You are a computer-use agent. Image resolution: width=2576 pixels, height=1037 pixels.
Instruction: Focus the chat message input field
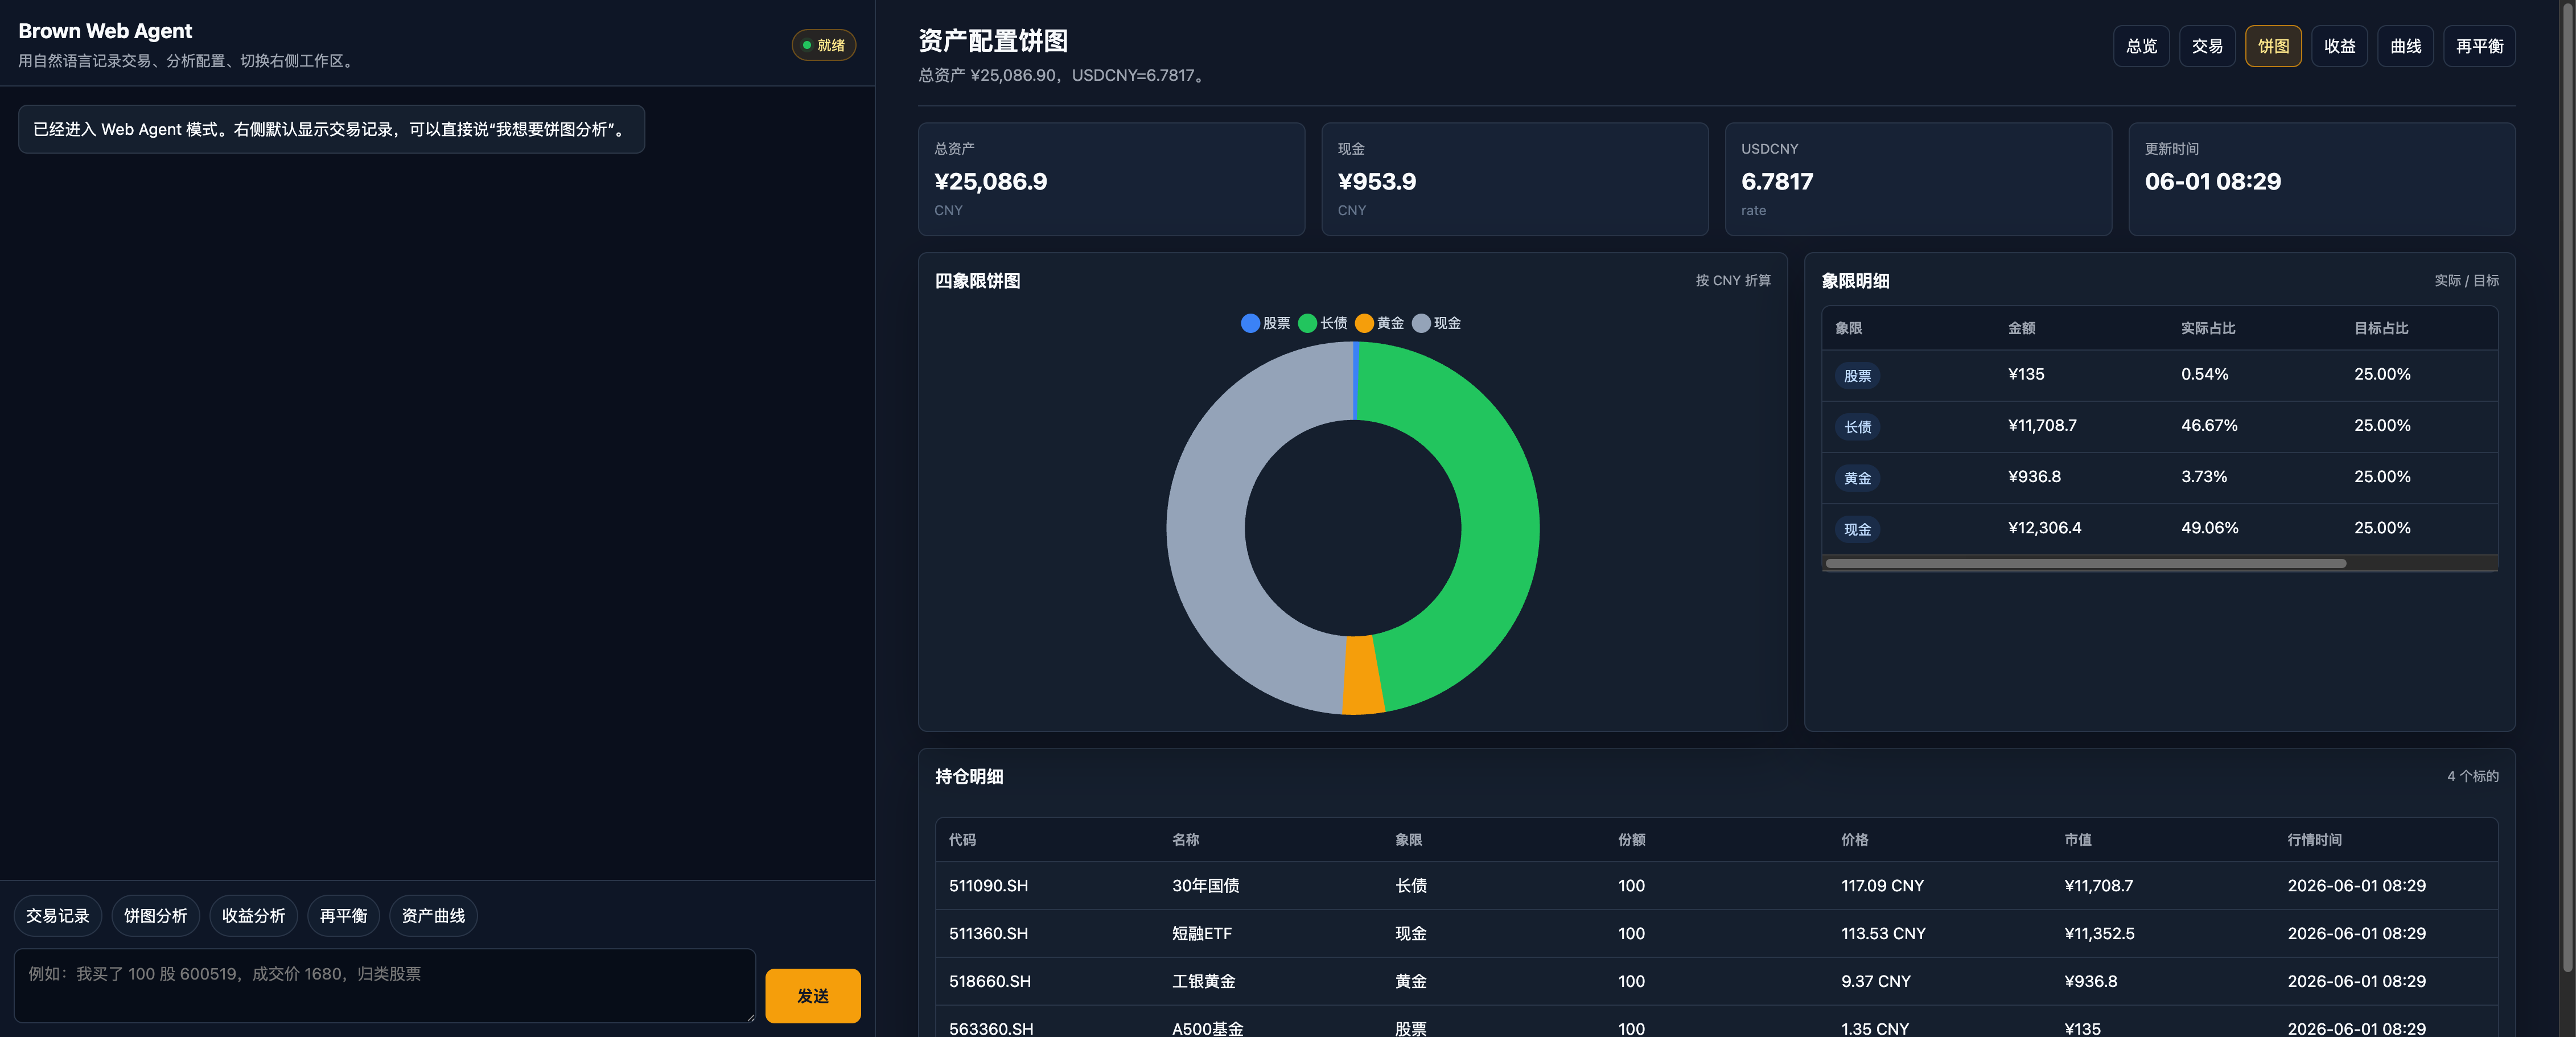click(x=385, y=985)
